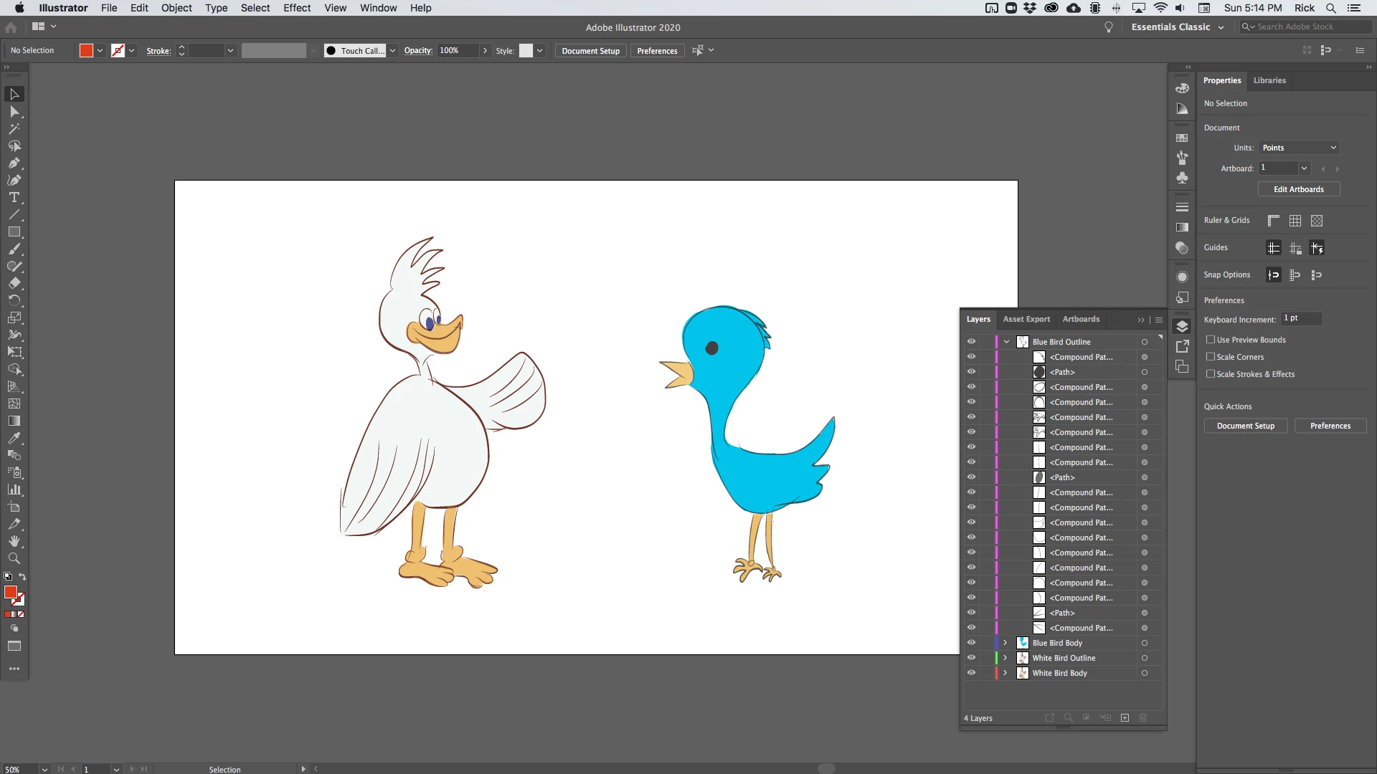The image size is (1377, 774).
Task: Enable Use Preview Bounds checkbox
Action: pyautogui.click(x=1211, y=340)
